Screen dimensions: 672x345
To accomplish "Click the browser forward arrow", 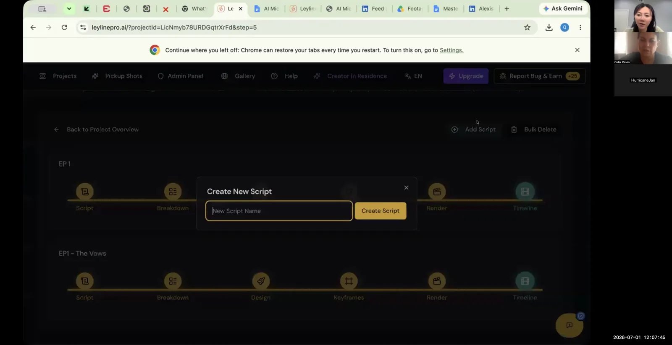I will [49, 27].
